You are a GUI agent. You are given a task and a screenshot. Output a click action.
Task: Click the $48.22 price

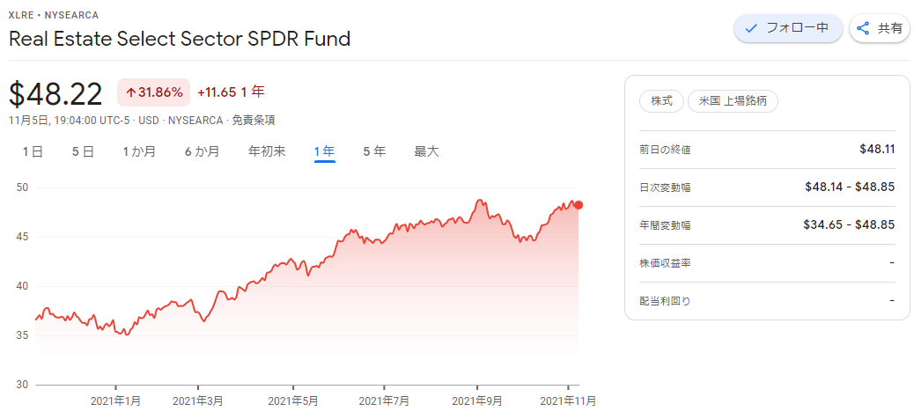point(55,94)
